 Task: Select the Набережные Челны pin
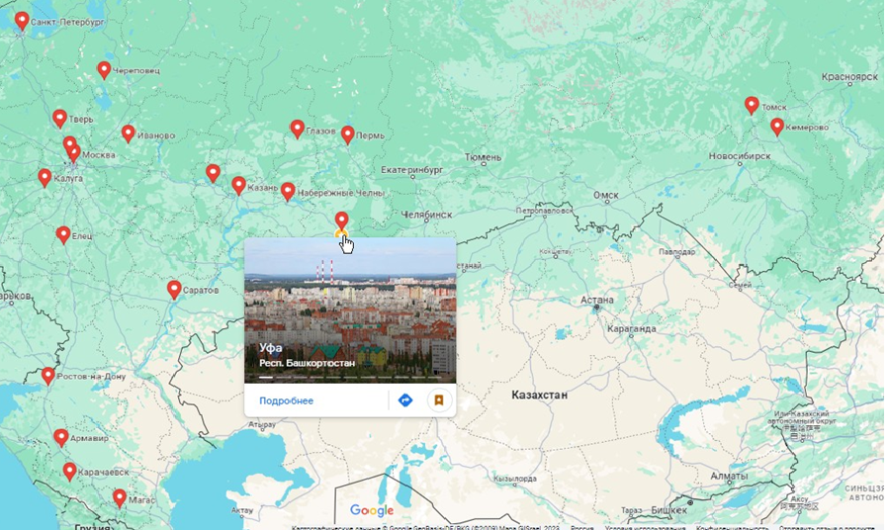tap(288, 191)
